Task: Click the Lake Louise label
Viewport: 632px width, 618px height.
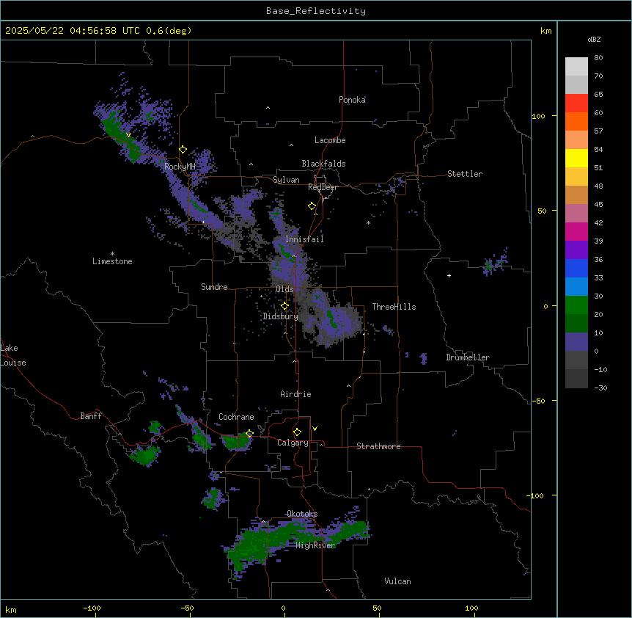Action: 13,355
